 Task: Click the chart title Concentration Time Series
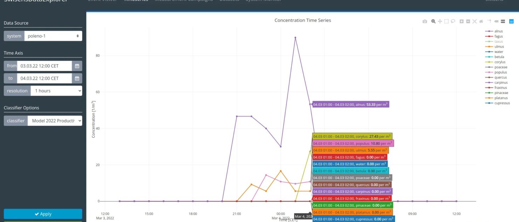[303, 20]
